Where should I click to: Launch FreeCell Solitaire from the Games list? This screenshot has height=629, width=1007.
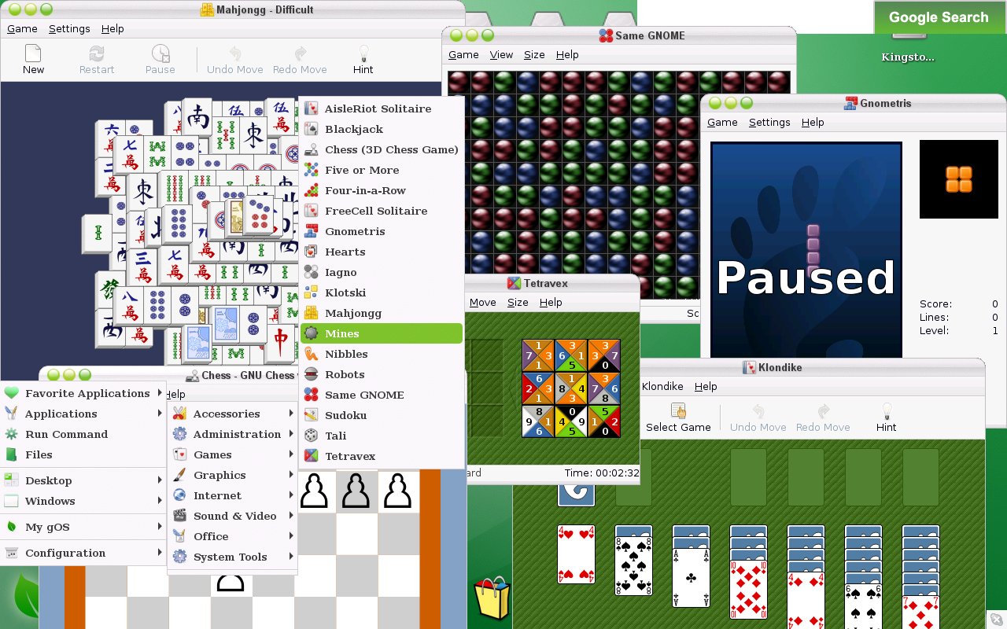[x=382, y=211]
